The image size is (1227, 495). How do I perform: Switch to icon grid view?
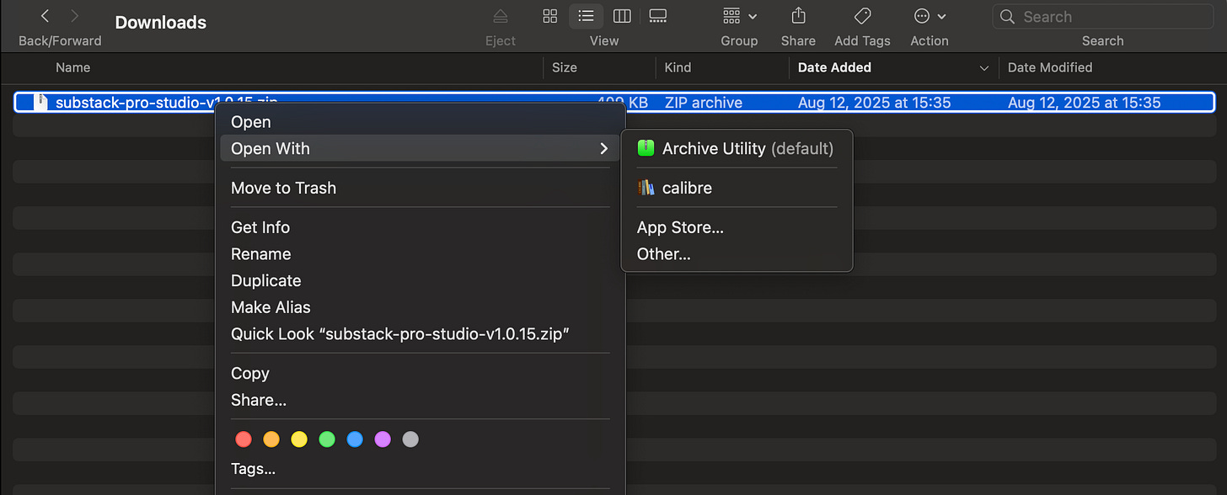550,16
